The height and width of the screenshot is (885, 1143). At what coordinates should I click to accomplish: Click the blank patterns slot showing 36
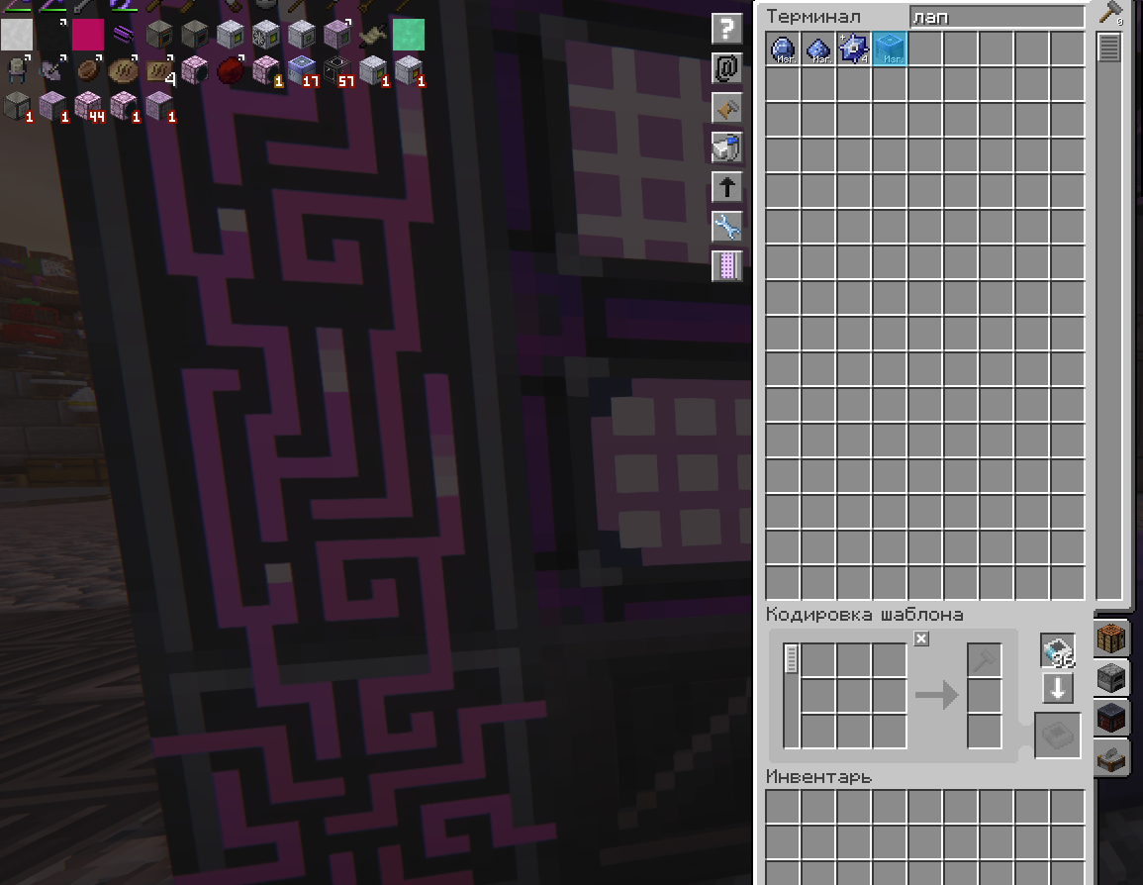(x=1058, y=650)
